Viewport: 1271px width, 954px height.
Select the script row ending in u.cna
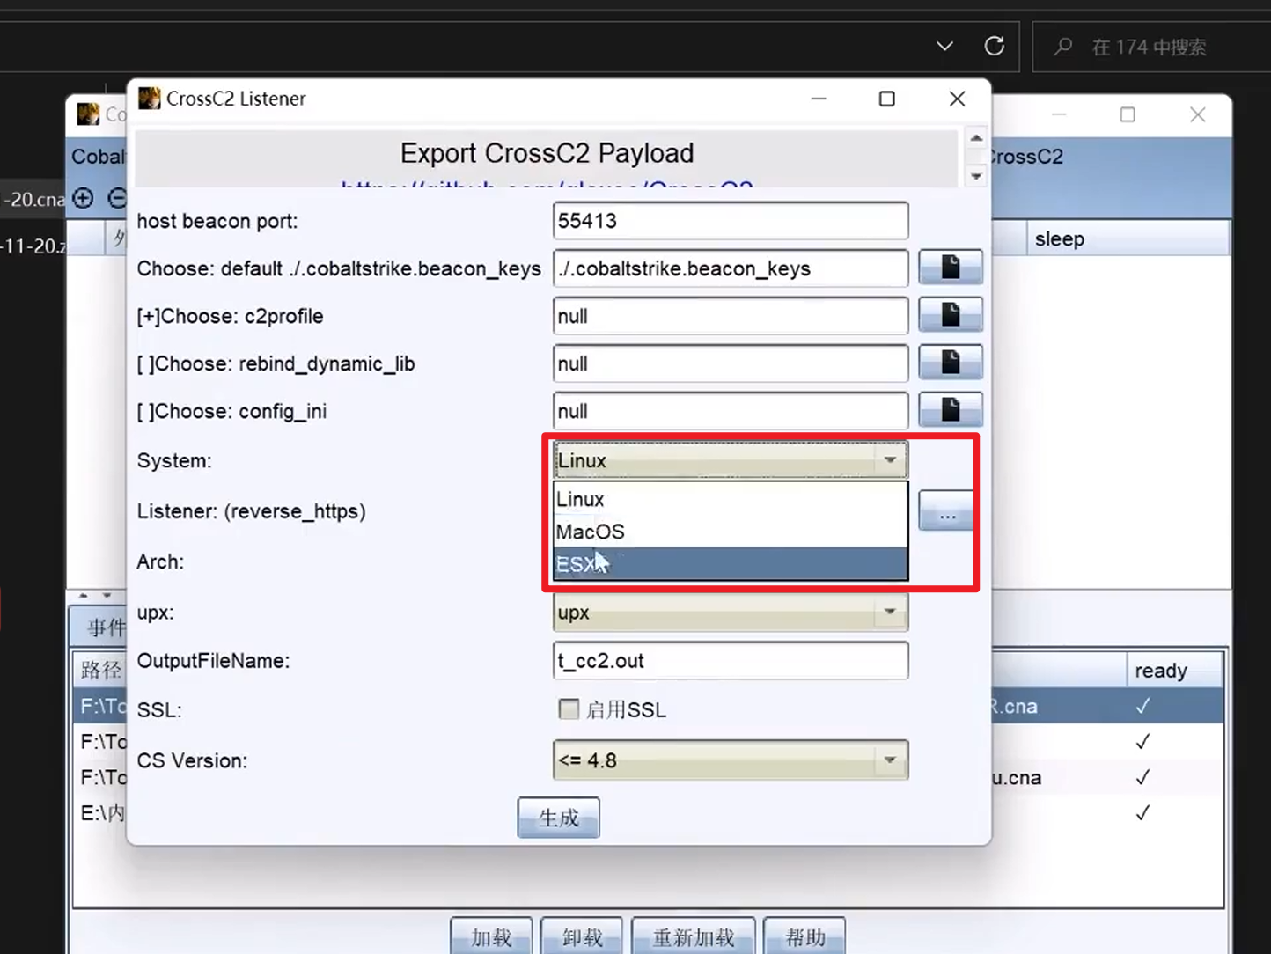pyautogui.click(x=1107, y=777)
